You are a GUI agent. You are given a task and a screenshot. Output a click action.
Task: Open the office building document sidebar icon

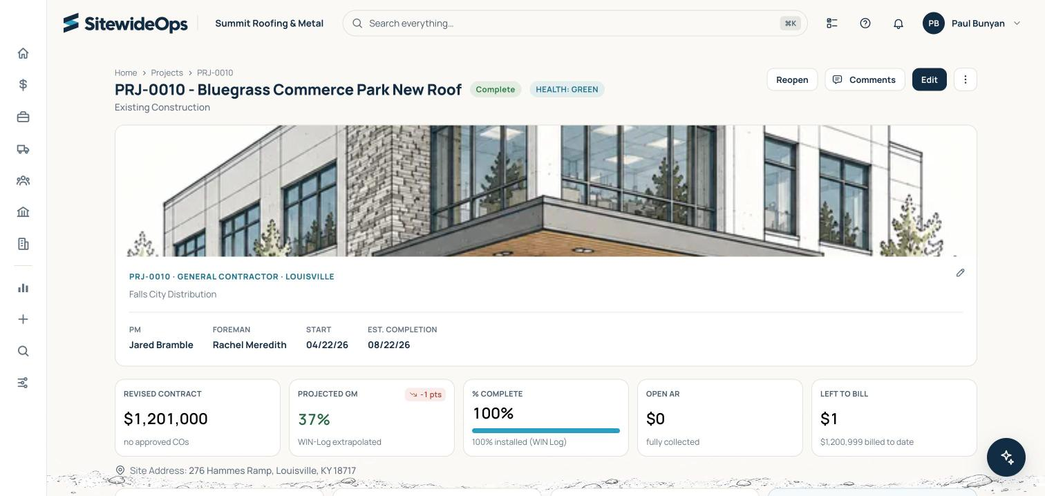[x=23, y=244]
